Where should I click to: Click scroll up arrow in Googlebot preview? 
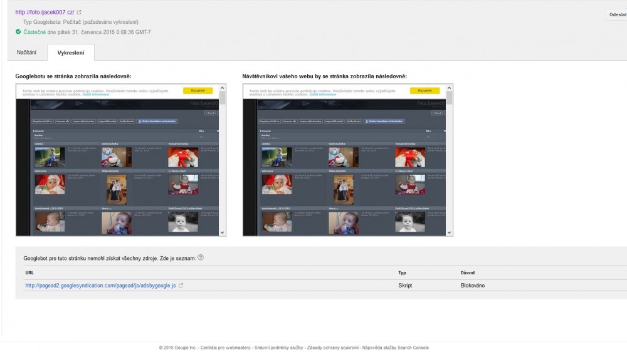click(223, 88)
